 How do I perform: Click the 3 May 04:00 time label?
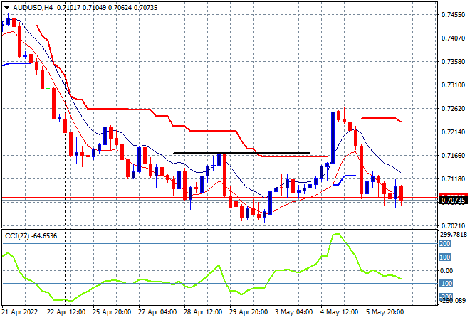click(x=293, y=312)
